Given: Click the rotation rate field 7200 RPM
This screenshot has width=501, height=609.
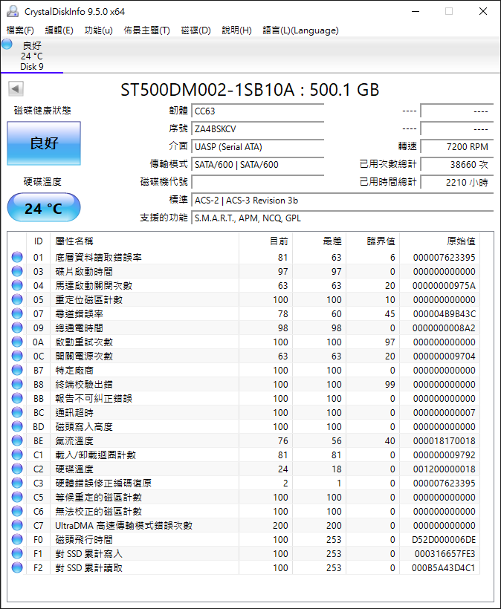Looking at the screenshot, I should (x=457, y=147).
